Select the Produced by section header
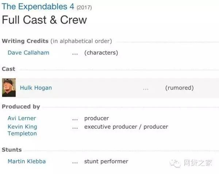 21,107
